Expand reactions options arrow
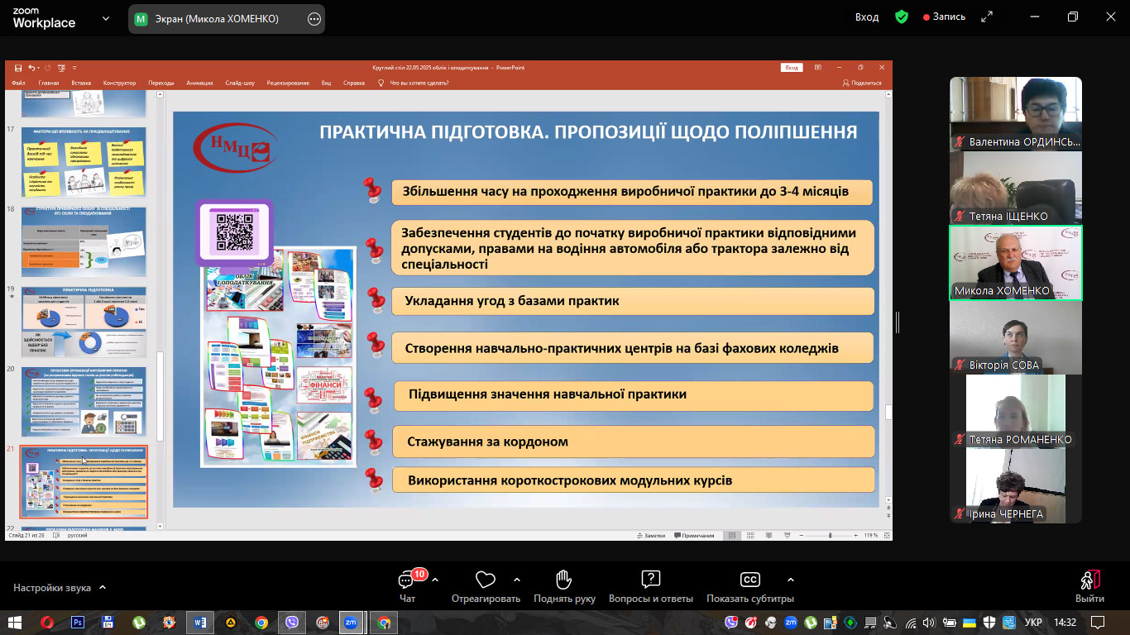 [x=517, y=580]
